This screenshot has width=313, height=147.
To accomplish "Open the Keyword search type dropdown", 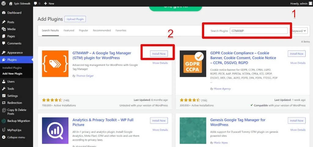I will 299,31.
